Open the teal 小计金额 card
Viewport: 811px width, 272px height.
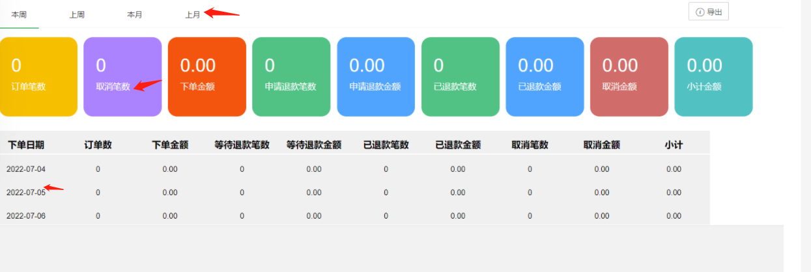714,77
